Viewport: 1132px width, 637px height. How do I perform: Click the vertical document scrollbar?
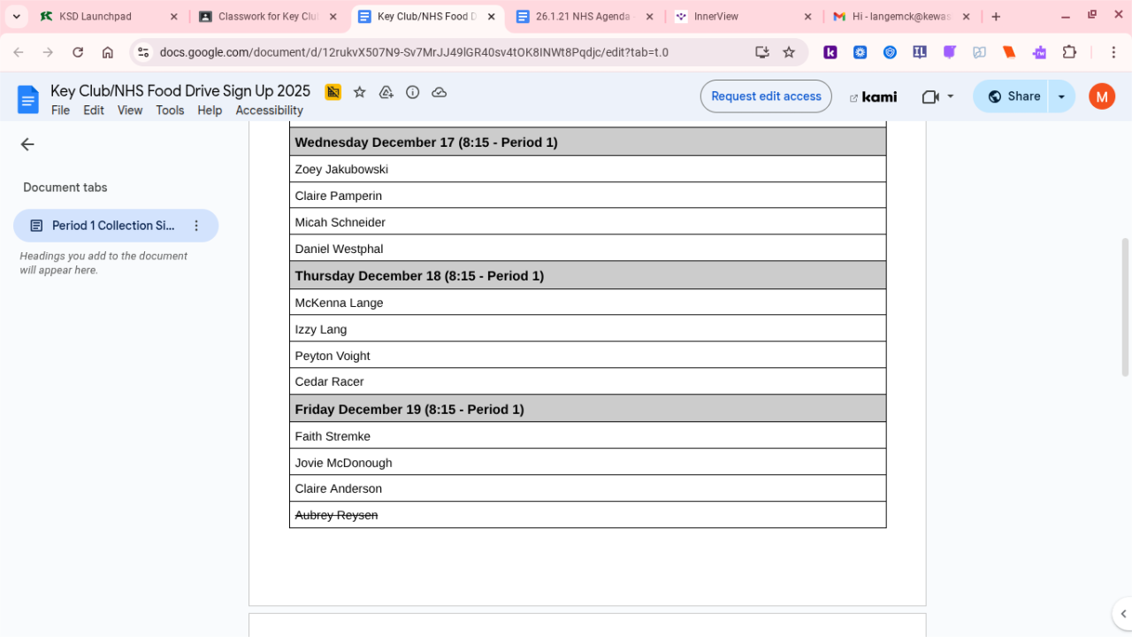tap(1126, 307)
